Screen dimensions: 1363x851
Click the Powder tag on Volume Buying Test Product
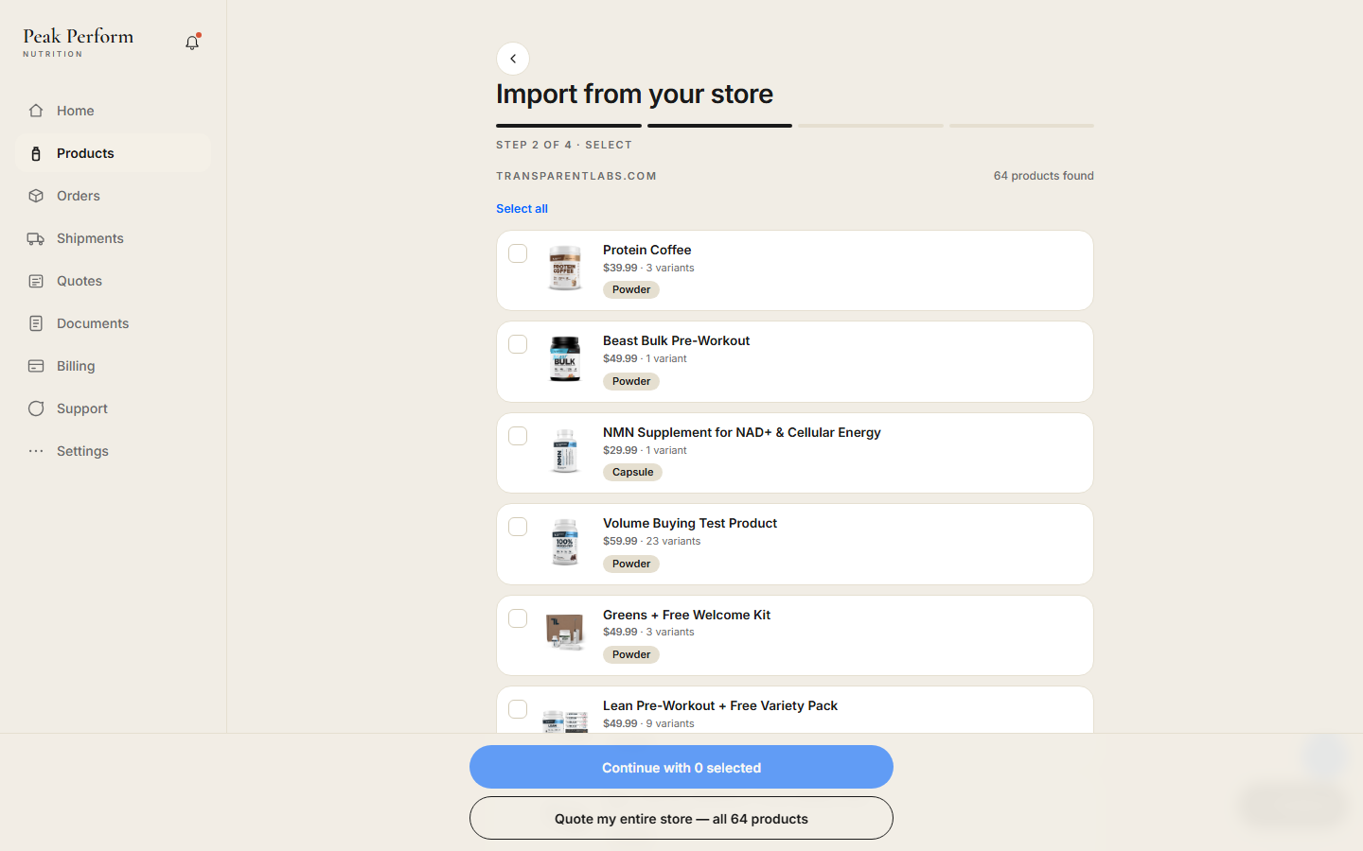631,564
